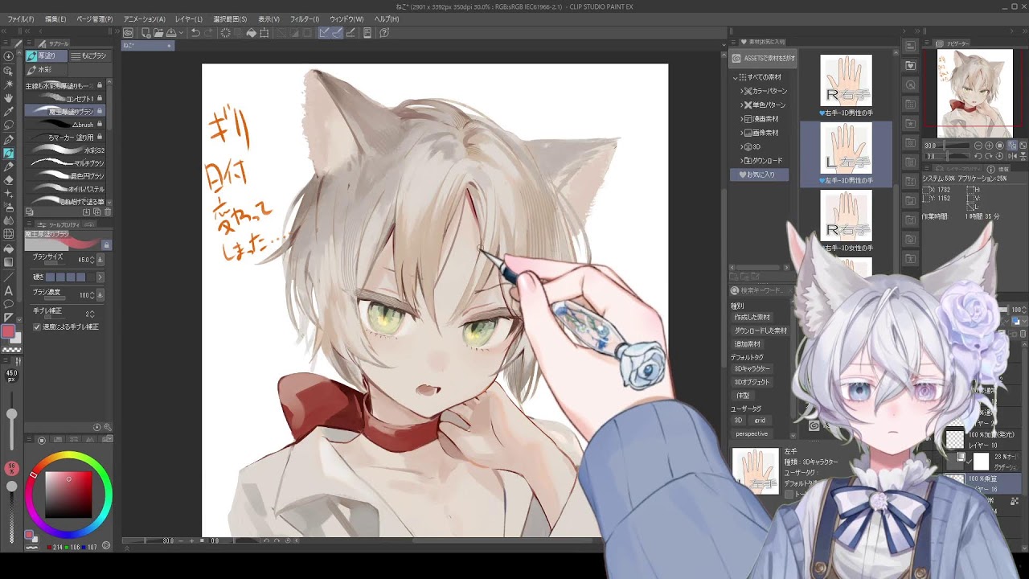
Task: Click the navigator zoom out button
Action: tap(980, 146)
